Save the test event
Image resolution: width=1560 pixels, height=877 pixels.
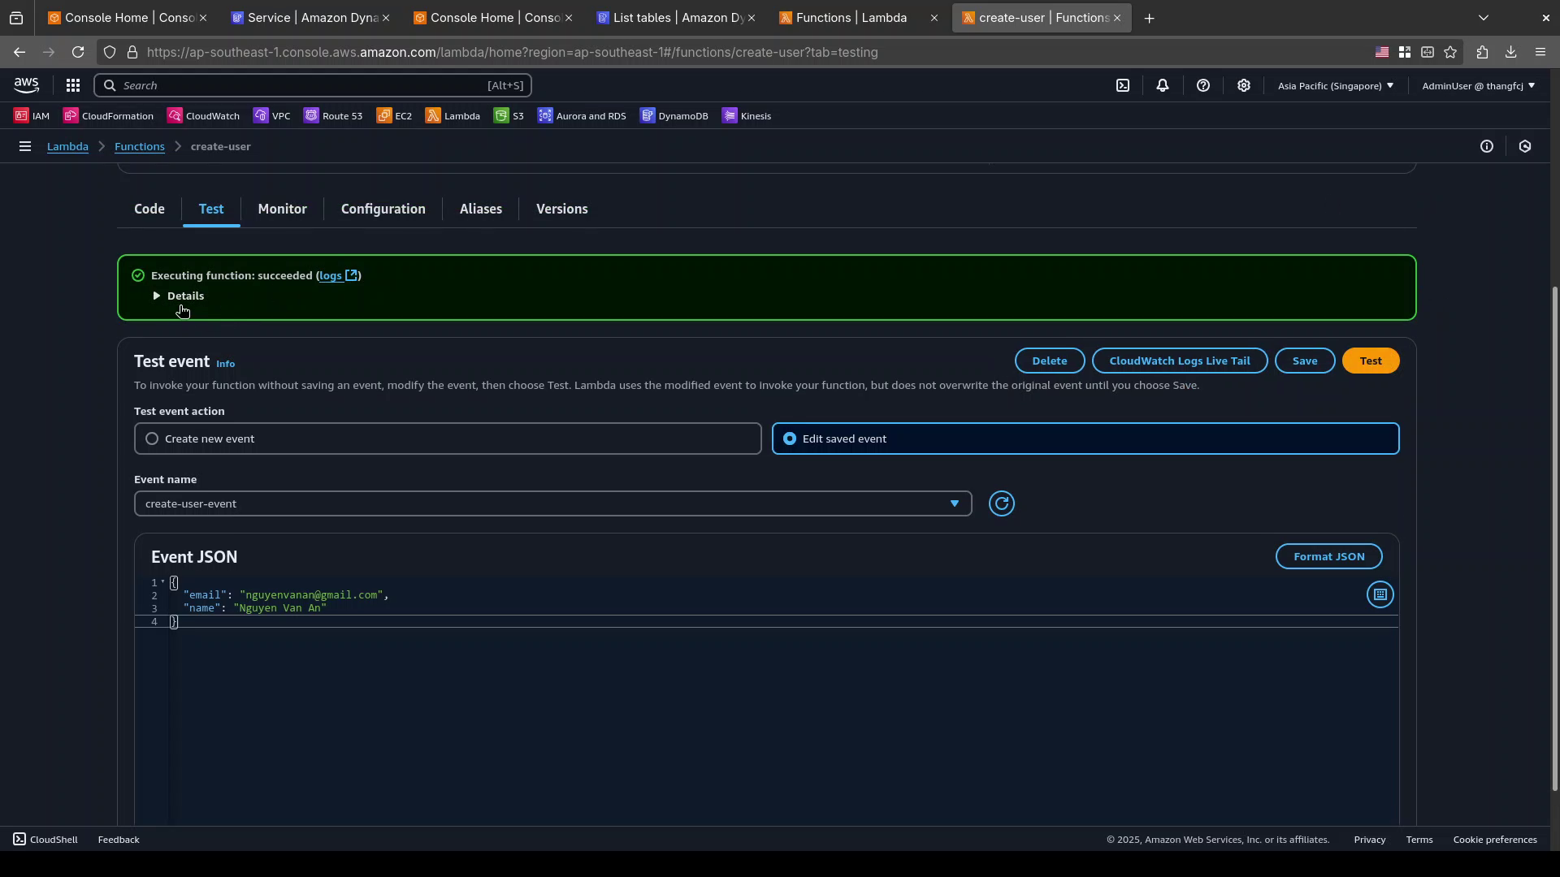[1305, 361]
